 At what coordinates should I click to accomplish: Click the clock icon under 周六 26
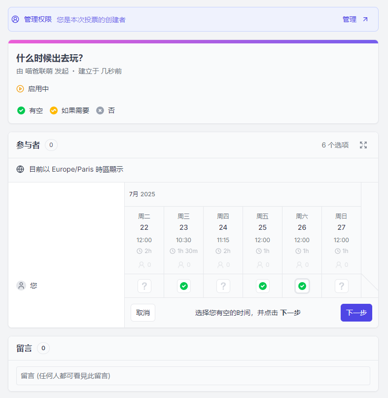coord(298,251)
